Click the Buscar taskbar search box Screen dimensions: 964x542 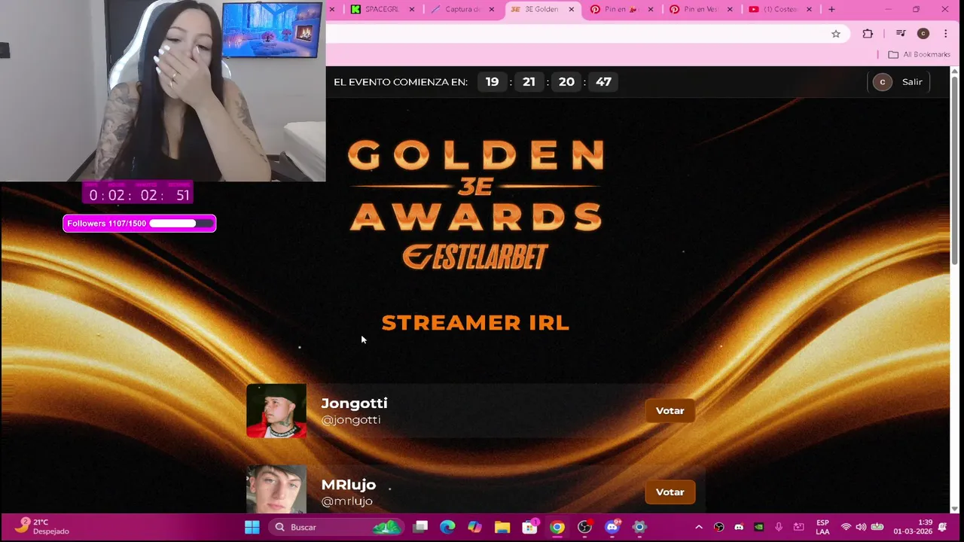(335, 527)
